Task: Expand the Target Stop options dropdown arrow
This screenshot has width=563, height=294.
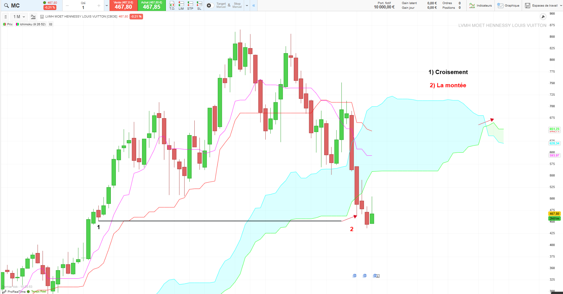Action: [247, 5]
